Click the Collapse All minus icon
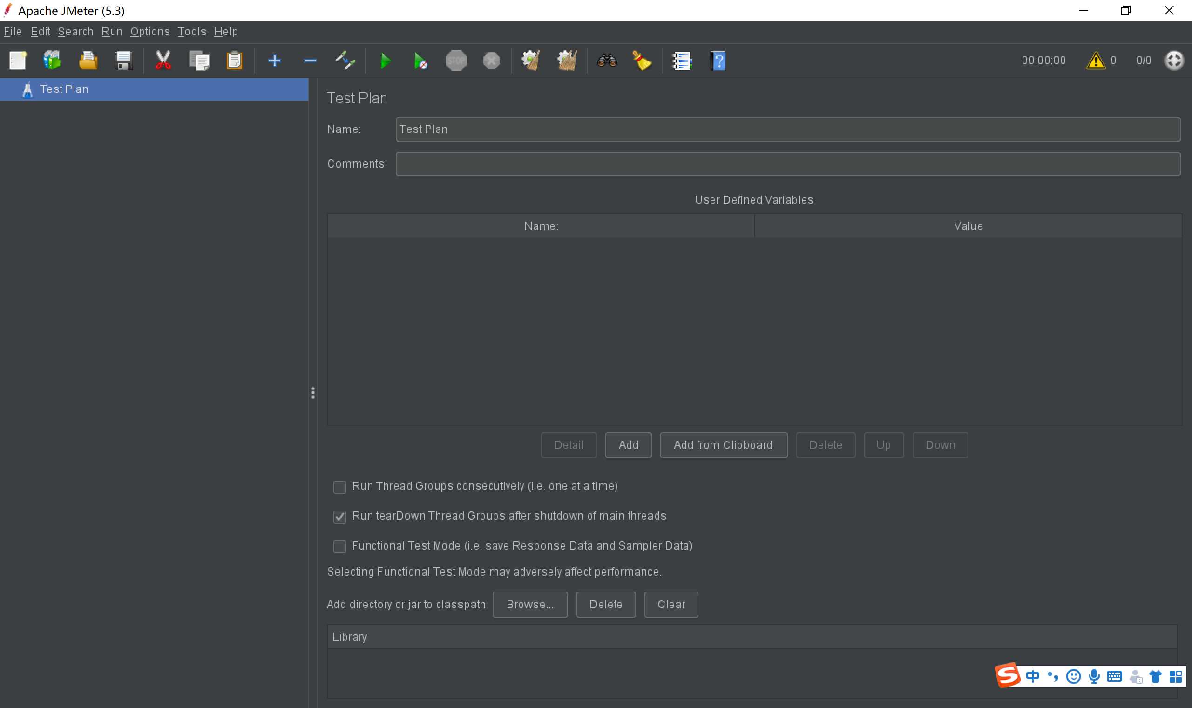Viewport: 1192px width, 708px height. click(310, 61)
